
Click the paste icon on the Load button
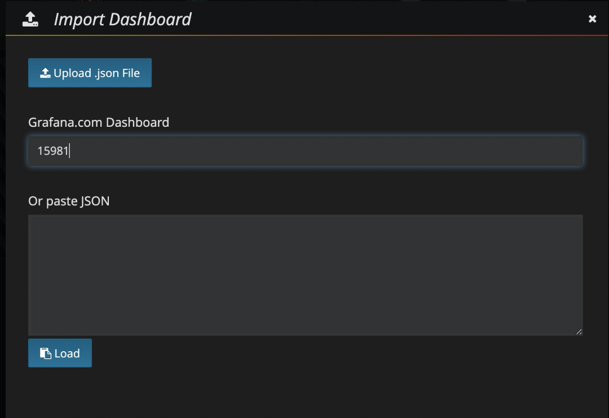pos(45,353)
